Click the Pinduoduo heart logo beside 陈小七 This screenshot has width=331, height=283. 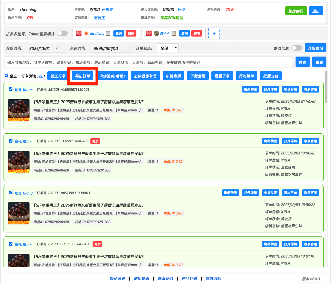(149, 34)
